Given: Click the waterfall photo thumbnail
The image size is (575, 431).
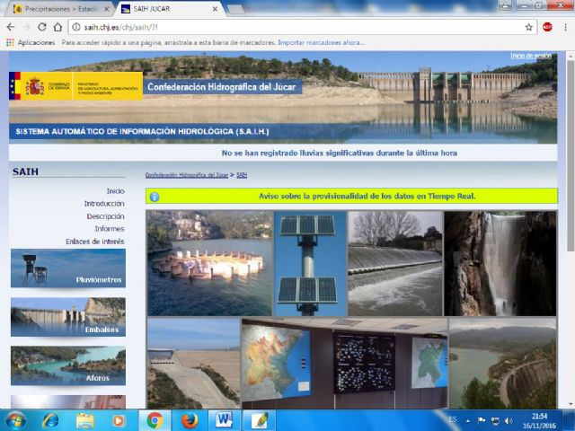Looking at the screenshot, I should pos(500,263).
